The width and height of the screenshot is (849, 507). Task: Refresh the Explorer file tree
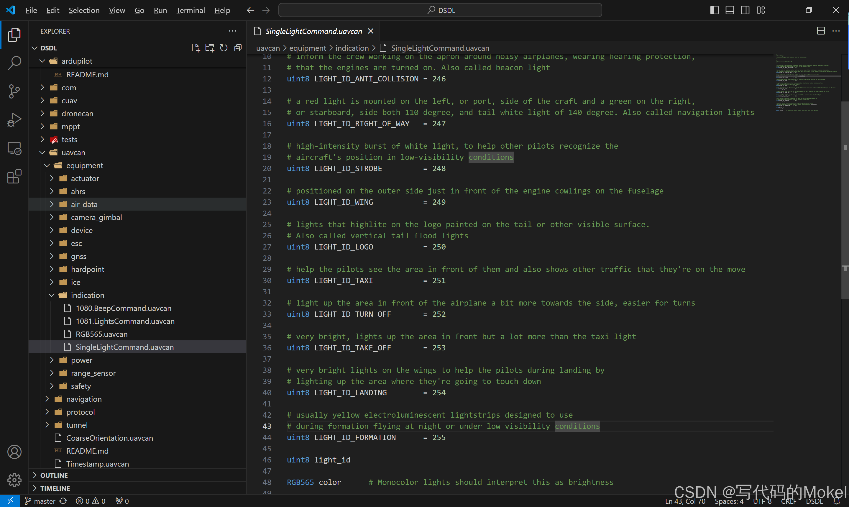pos(224,48)
